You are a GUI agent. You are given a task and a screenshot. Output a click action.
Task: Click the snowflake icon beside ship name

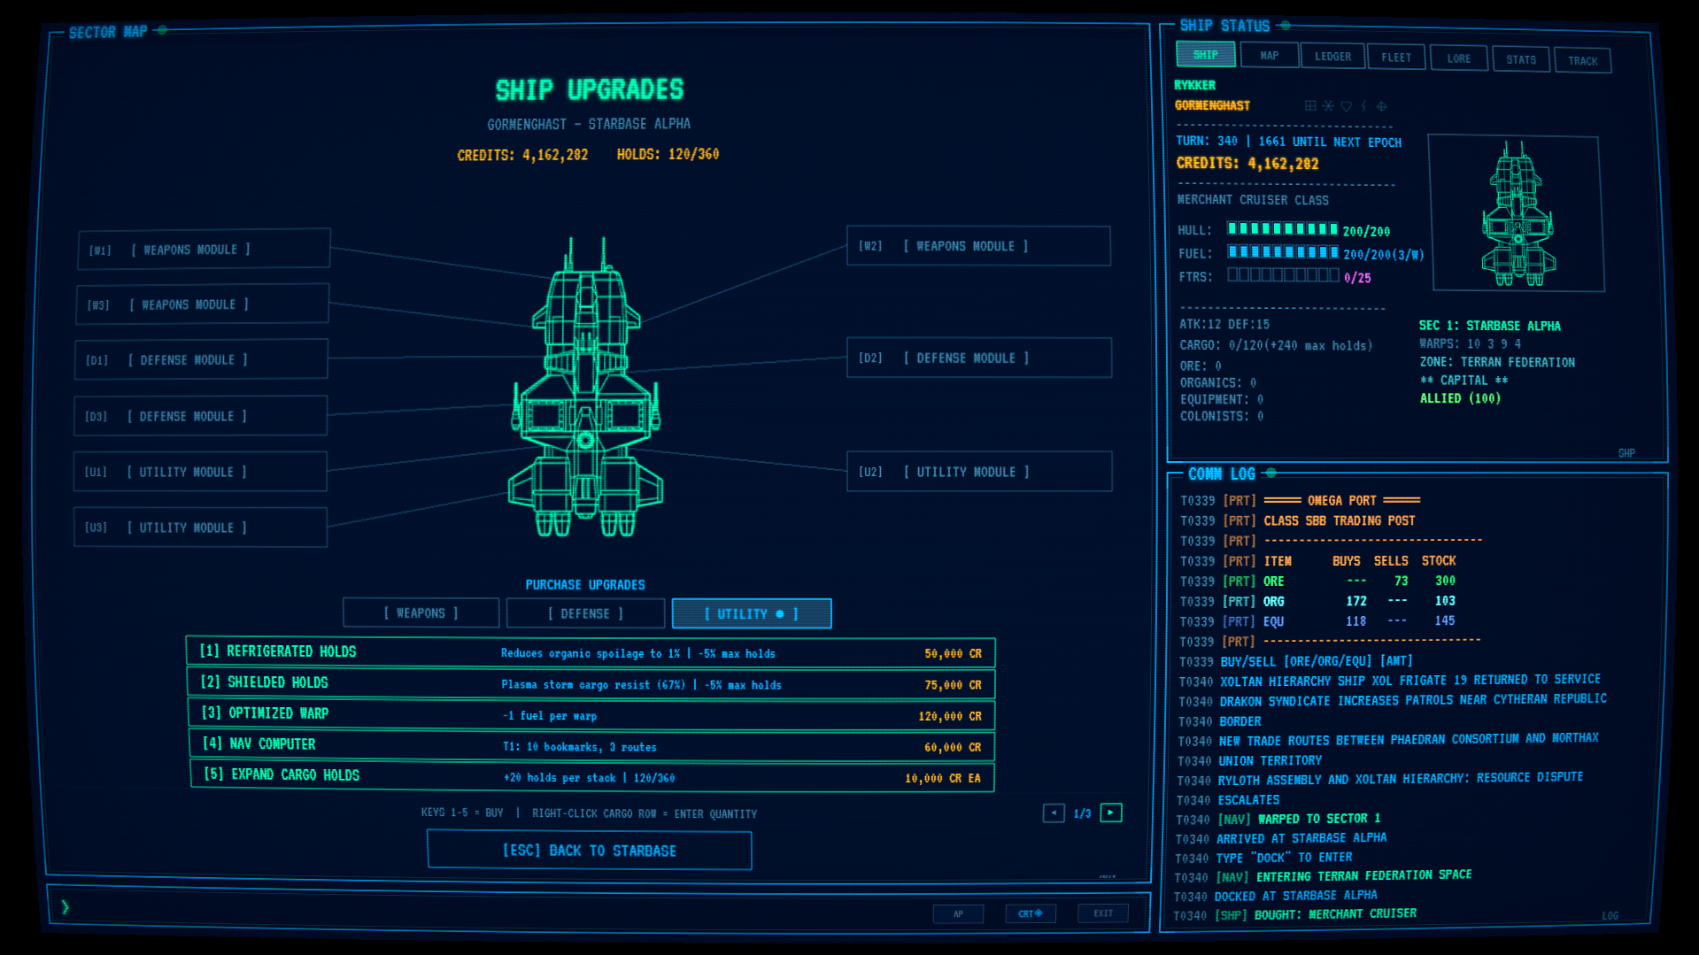[1328, 106]
